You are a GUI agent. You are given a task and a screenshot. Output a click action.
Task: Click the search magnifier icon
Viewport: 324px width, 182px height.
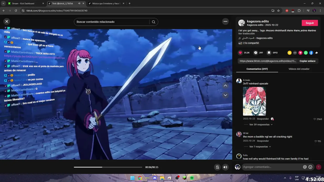click(x=153, y=22)
